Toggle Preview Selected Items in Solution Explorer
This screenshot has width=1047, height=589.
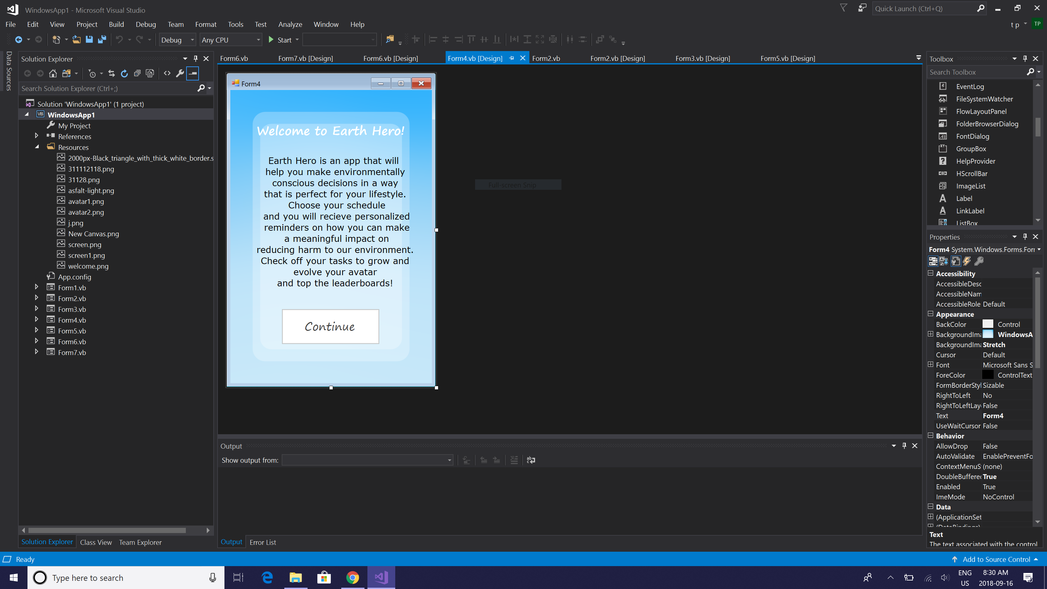click(193, 73)
